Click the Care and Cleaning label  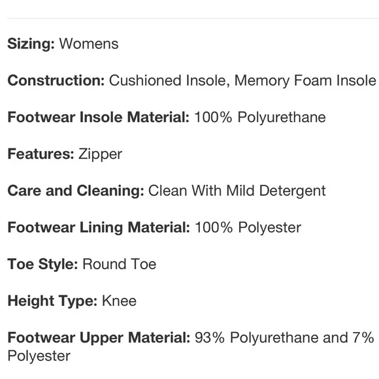click(76, 191)
